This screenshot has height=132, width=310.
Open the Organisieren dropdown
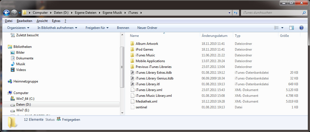[x=18, y=28]
